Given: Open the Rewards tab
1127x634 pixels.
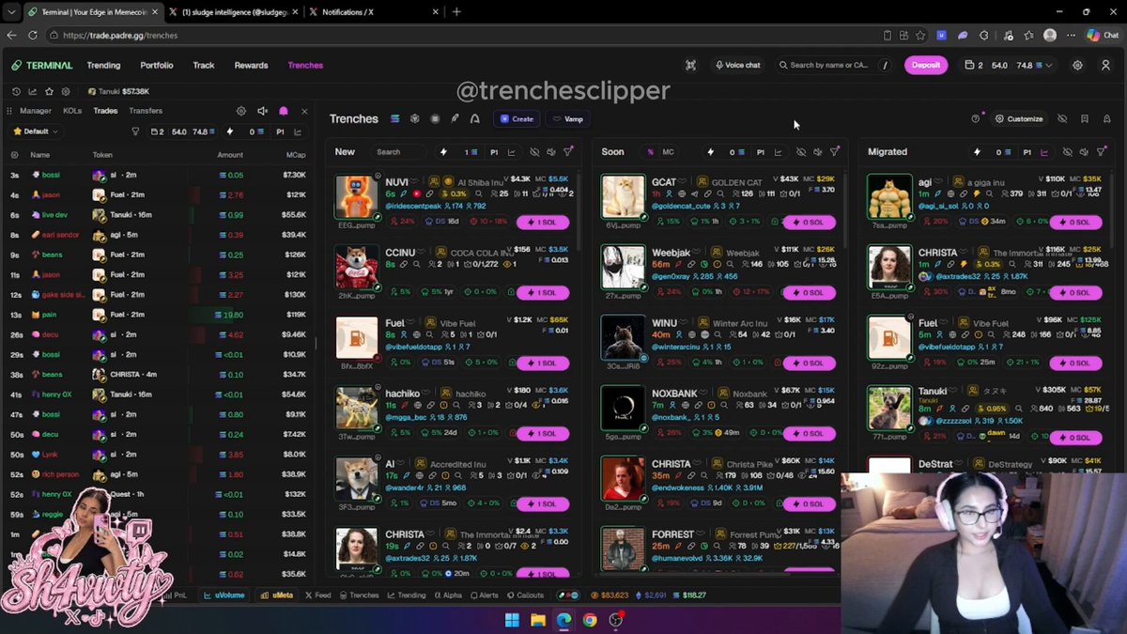Looking at the screenshot, I should point(252,65).
